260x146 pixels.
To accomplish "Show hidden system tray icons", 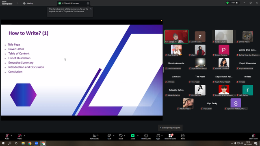I will [232, 143].
